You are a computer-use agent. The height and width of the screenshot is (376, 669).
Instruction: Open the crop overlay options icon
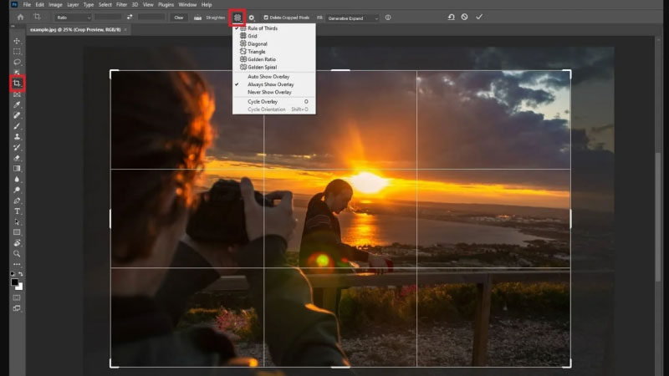pyautogui.click(x=237, y=18)
